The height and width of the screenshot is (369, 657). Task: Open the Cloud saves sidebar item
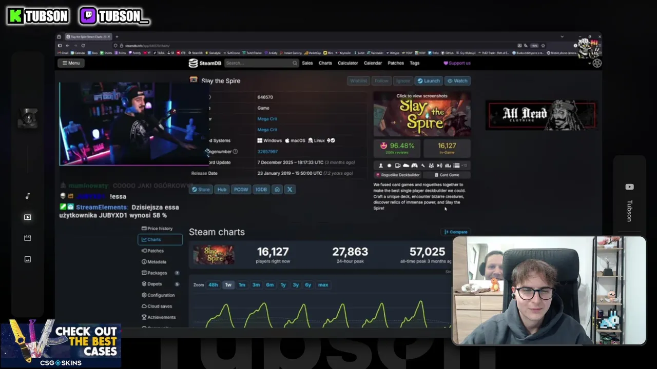click(x=160, y=306)
